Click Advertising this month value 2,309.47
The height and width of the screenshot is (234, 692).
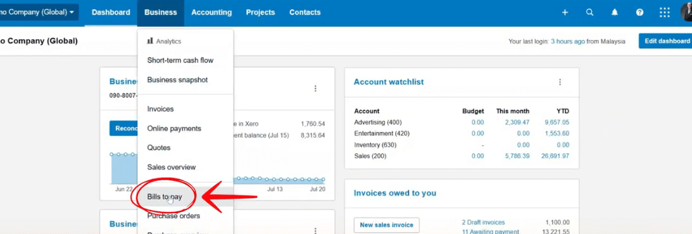[517, 122]
